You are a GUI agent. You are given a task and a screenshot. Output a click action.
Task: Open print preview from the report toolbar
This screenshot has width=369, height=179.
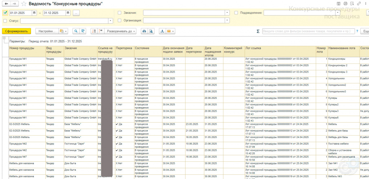151,31
